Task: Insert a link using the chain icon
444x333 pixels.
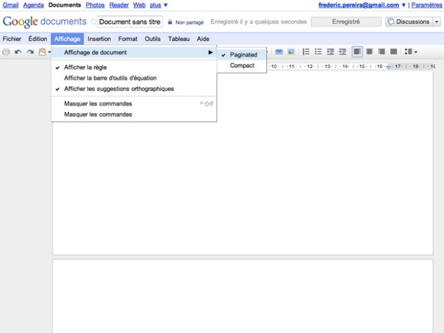Action: point(279,51)
